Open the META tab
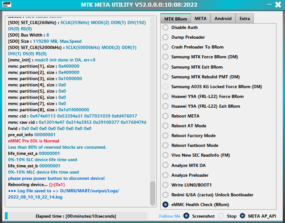This screenshot has height=223, width=285. [x=201, y=19]
